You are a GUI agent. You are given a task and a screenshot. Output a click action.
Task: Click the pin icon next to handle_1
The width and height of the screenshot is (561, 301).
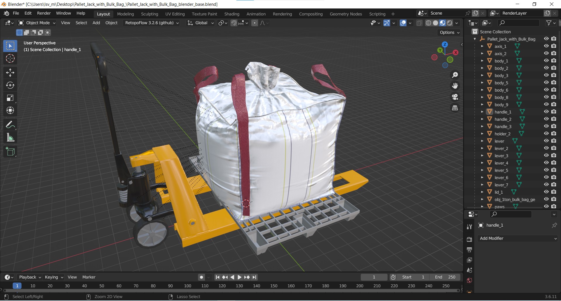[554, 225]
